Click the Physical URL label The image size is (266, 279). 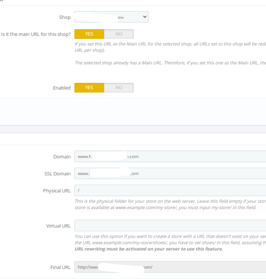pos(57,190)
